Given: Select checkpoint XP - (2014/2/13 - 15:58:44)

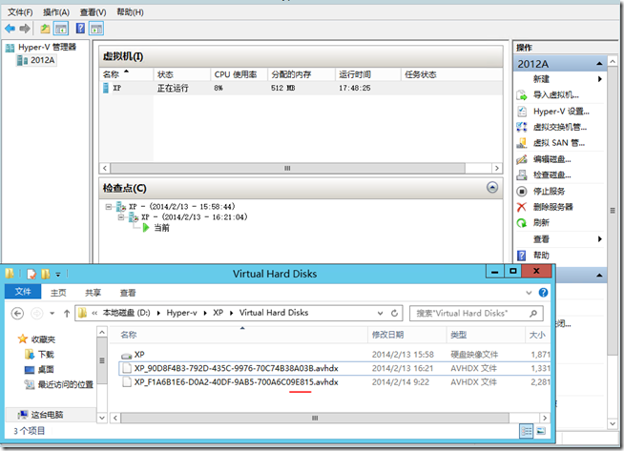Looking at the screenshot, I should 182,206.
